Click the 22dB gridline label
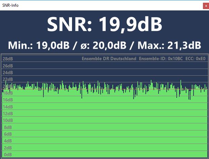209x159 pixels. click(8, 79)
